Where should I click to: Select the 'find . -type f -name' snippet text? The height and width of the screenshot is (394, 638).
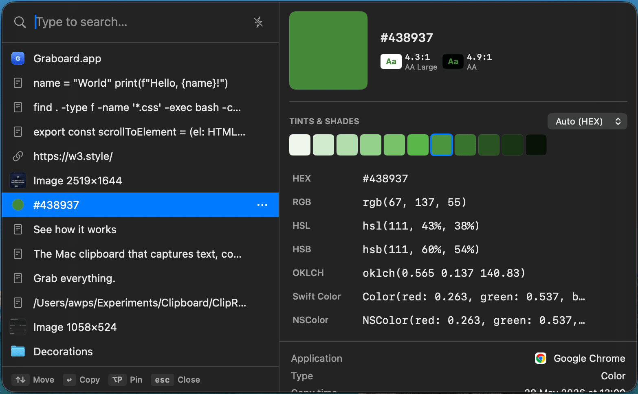tap(137, 107)
